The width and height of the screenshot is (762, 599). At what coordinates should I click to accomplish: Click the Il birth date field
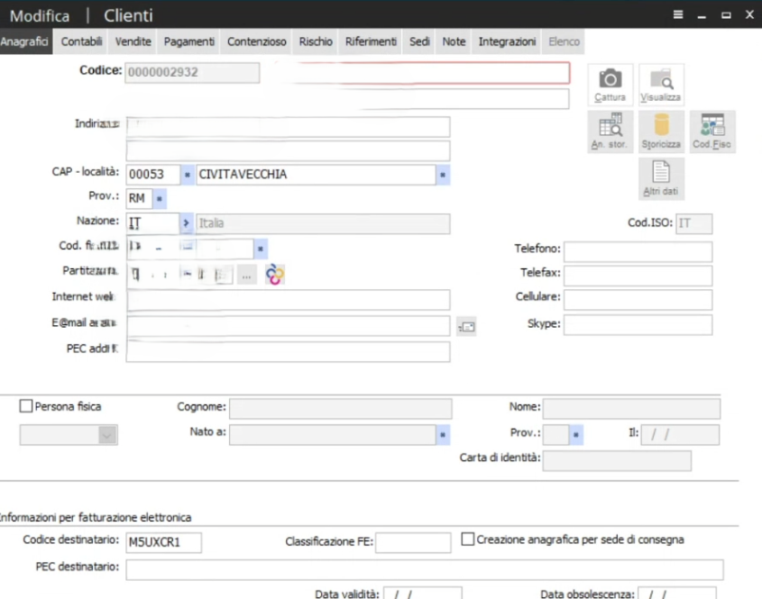pos(680,435)
